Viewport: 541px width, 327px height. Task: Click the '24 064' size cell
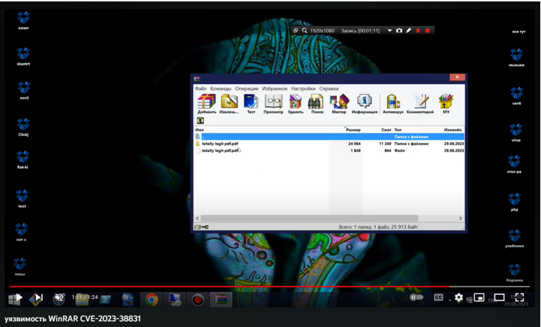coord(354,144)
